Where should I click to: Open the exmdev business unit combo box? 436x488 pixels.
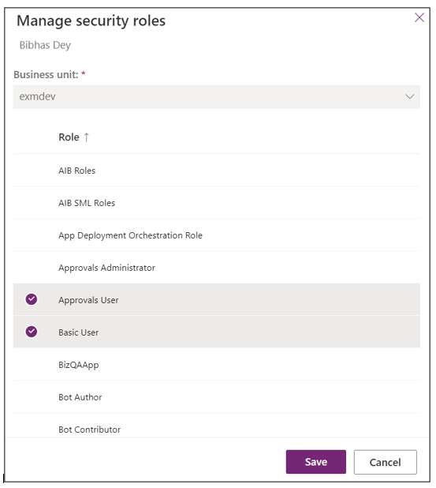pos(216,97)
